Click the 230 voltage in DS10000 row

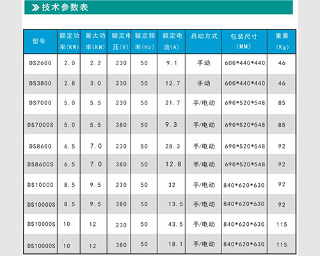click(x=121, y=185)
